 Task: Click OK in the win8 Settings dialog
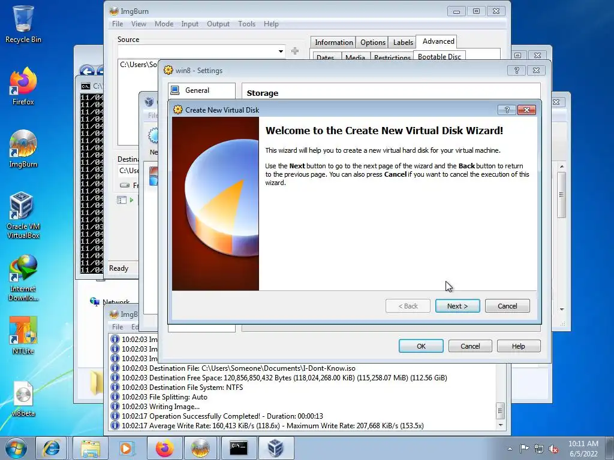[x=421, y=346]
